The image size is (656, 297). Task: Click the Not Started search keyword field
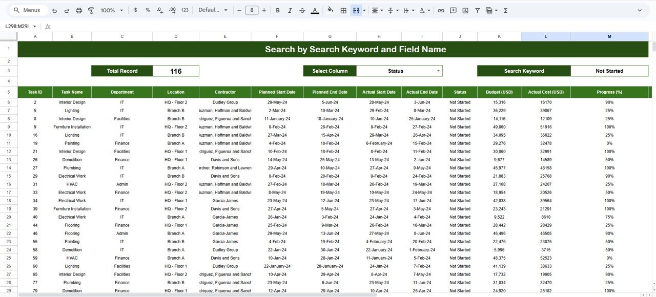[x=609, y=71]
